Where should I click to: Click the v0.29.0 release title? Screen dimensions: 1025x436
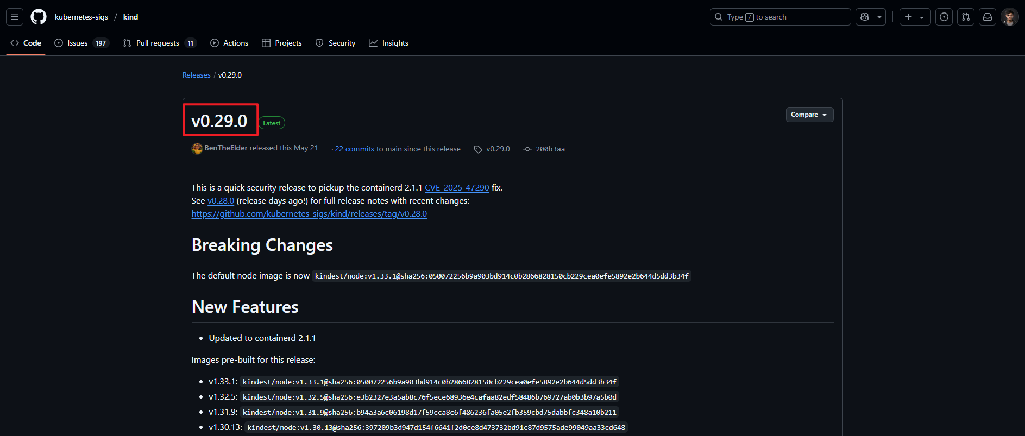click(x=219, y=121)
